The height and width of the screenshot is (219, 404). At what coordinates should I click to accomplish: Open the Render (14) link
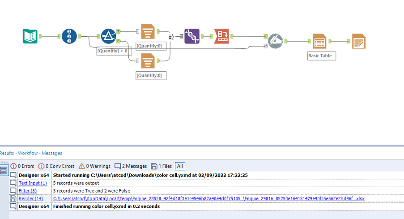tap(31, 198)
